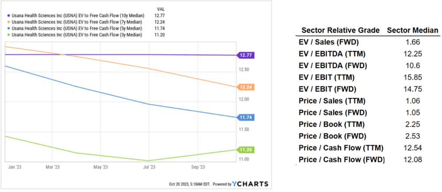442x192 pixels.
Task: Open the YCharts logo link
Action: [x=250, y=184]
